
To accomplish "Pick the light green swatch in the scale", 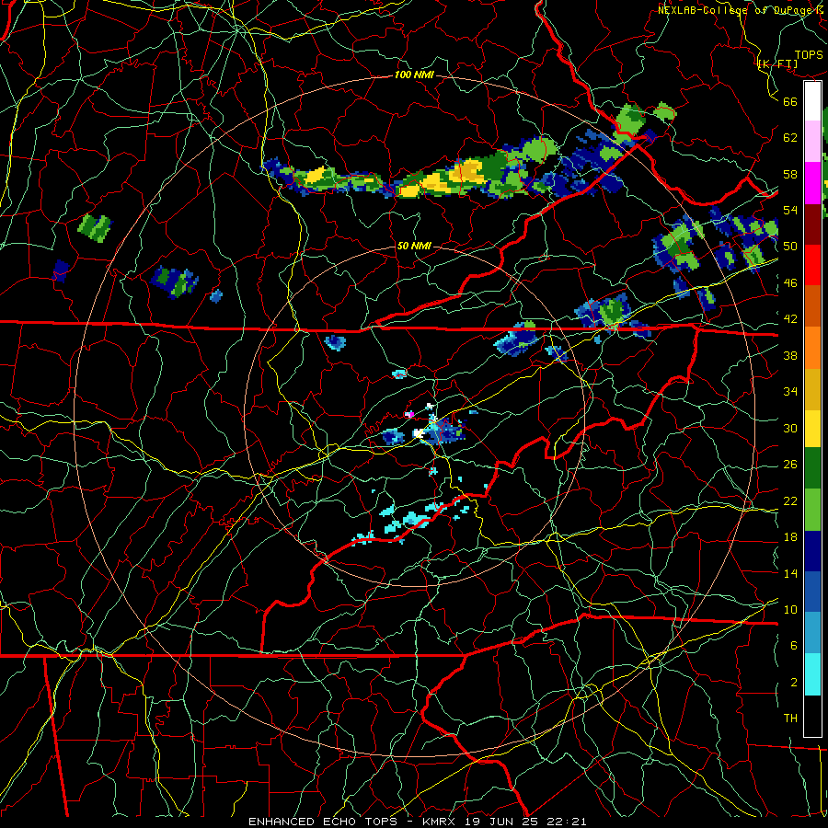I will click(812, 510).
